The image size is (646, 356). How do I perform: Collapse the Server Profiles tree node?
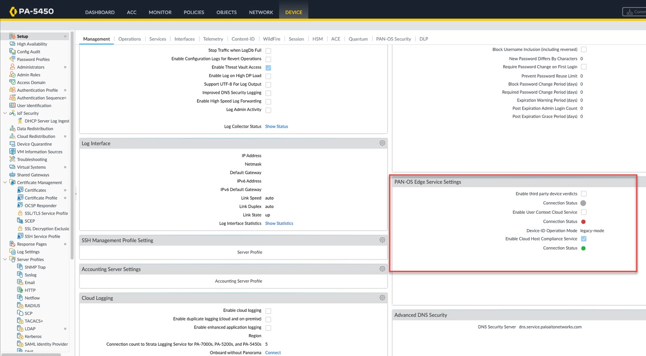tap(5, 260)
